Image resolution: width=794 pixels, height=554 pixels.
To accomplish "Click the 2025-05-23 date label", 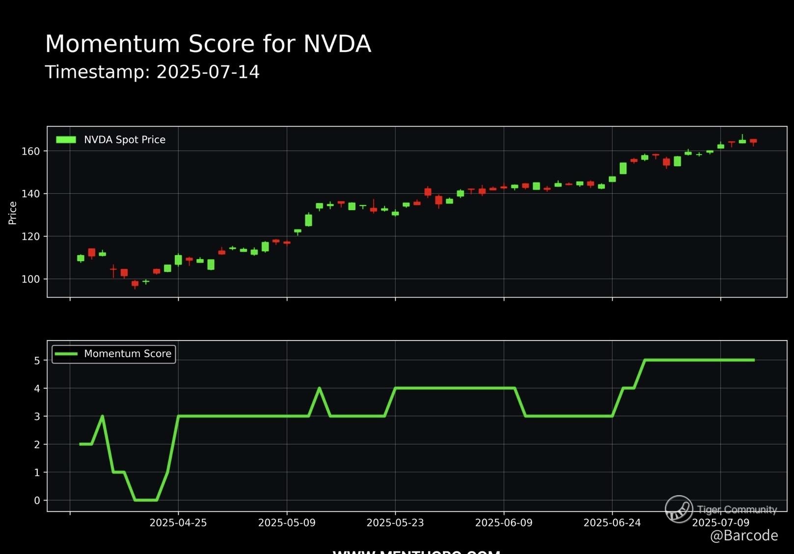I will pos(395,523).
